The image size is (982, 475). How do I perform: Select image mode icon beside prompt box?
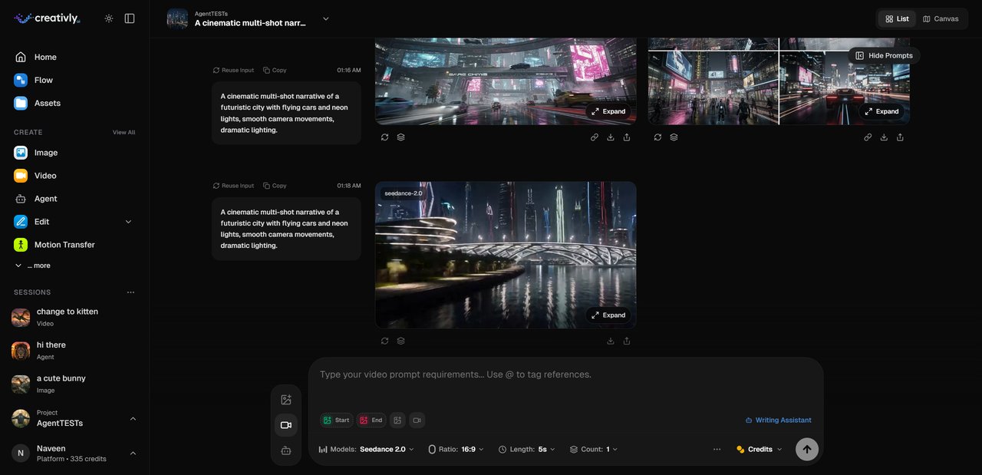286,400
